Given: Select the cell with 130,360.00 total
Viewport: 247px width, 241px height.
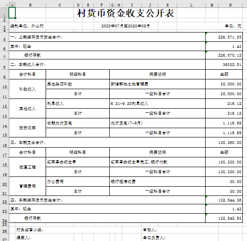Looking at the screenshot, I should (x=224, y=143).
